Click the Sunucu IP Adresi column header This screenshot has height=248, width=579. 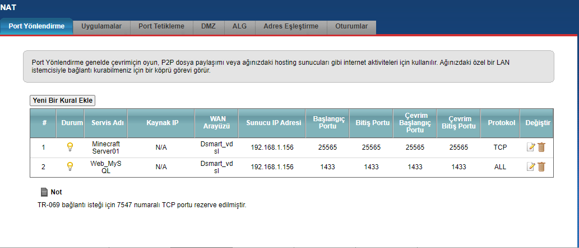coord(272,122)
